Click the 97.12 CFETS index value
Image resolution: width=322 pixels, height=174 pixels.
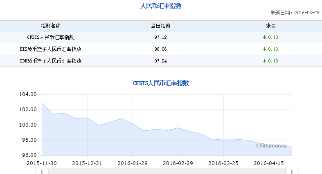(x=160, y=37)
